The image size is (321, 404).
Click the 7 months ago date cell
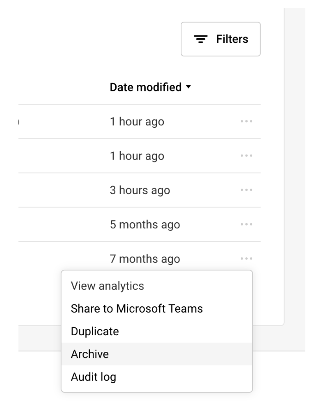click(x=145, y=259)
